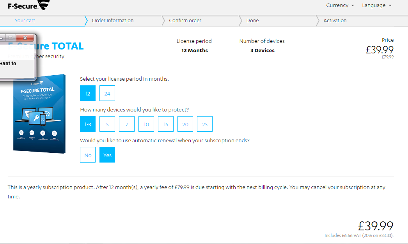Viewport: 408px width, 244px height.
Task: Click the VAT details line
Action: (x=359, y=235)
